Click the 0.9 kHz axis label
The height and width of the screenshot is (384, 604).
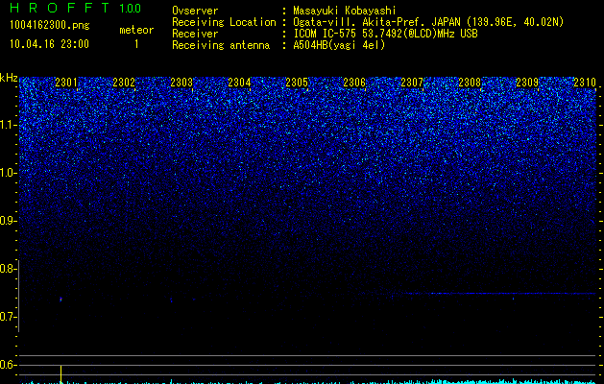pos(9,221)
